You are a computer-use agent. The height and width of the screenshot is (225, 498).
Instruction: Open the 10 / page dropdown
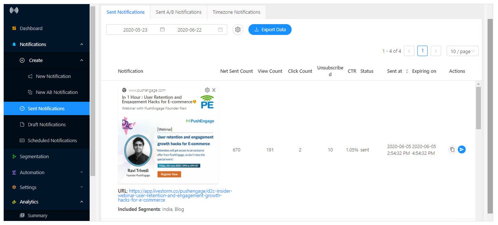[462, 51]
